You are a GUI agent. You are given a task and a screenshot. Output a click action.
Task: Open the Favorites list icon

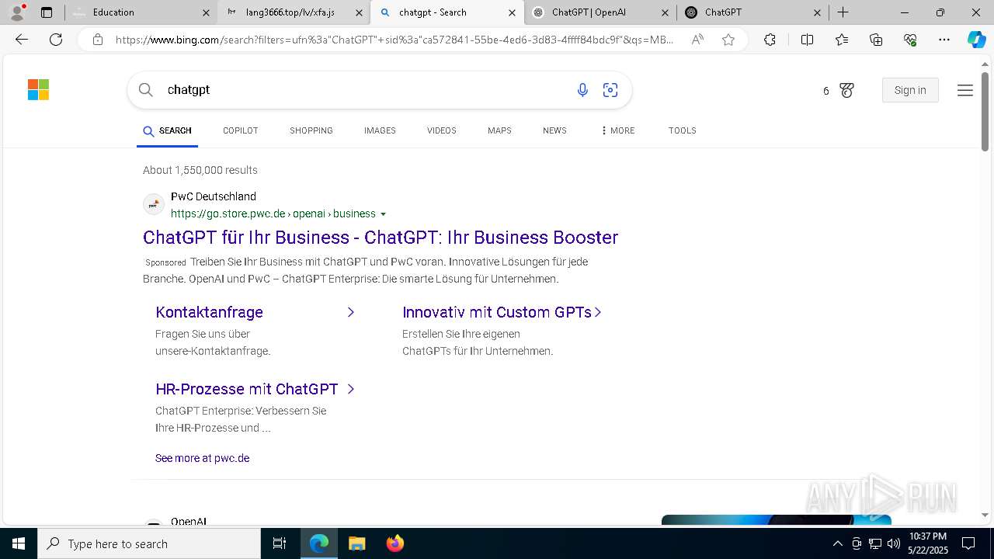point(842,40)
